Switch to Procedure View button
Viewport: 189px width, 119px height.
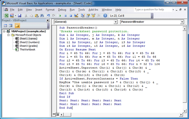click(x=54, y=115)
